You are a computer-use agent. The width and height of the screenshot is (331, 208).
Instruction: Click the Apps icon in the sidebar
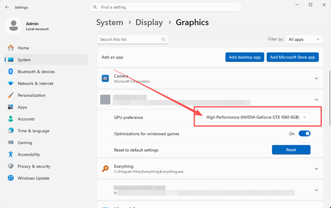pyautogui.click(x=11, y=107)
